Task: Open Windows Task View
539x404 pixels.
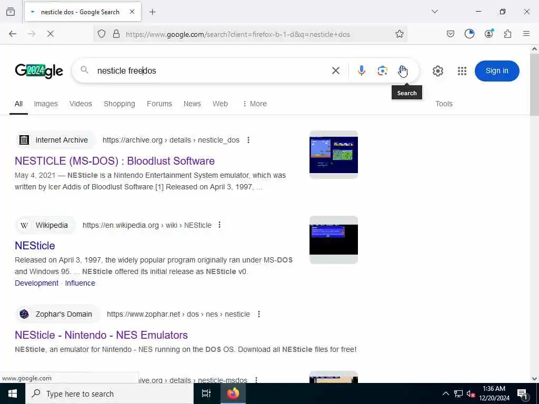Action: 206,393
